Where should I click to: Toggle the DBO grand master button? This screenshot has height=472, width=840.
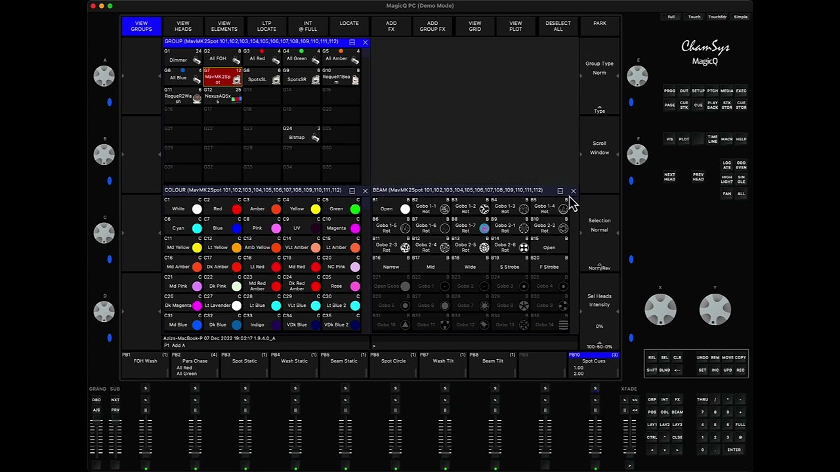tap(96, 400)
